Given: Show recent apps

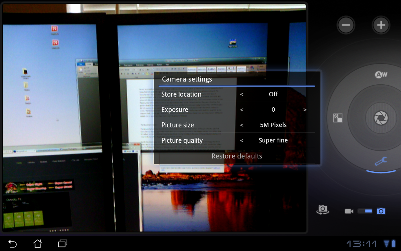Looking at the screenshot, I should (x=63, y=243).
